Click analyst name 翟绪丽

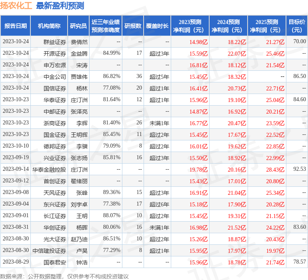tap(79, 181)
